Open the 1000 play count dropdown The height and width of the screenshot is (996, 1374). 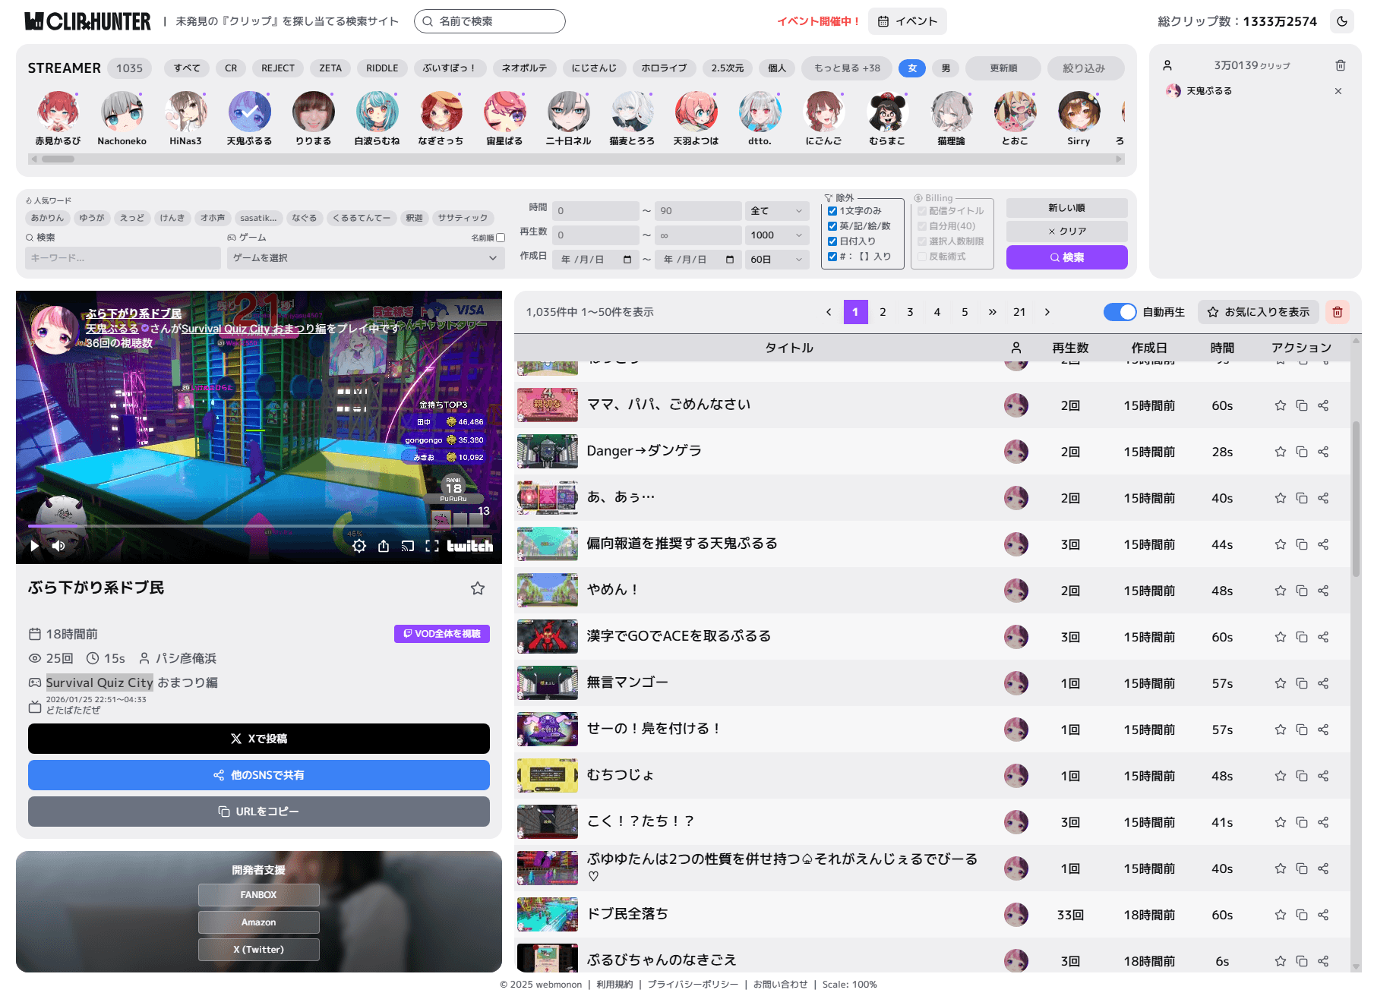click(776, 235)
